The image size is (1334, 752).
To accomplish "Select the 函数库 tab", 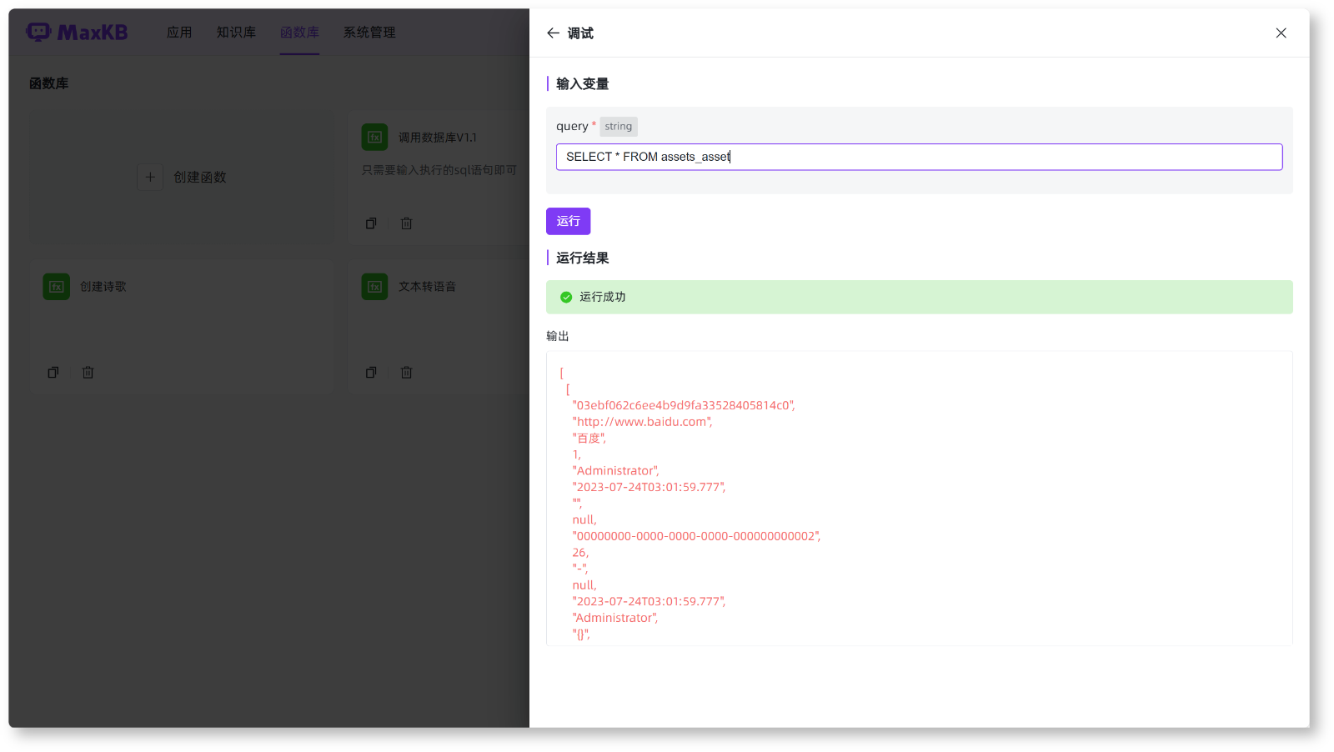I will pos(299,32).
